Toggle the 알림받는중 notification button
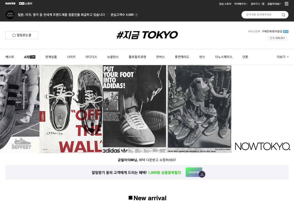 [x=22, y=35]
